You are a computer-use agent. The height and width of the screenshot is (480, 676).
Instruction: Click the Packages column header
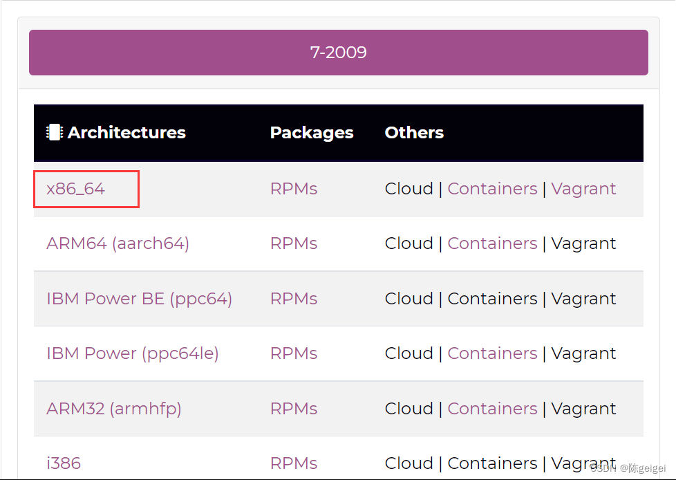(312, 133)
